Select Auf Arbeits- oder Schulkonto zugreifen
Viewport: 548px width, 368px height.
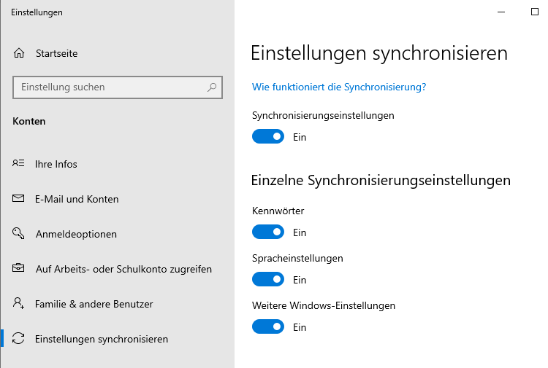pos(123,269)
